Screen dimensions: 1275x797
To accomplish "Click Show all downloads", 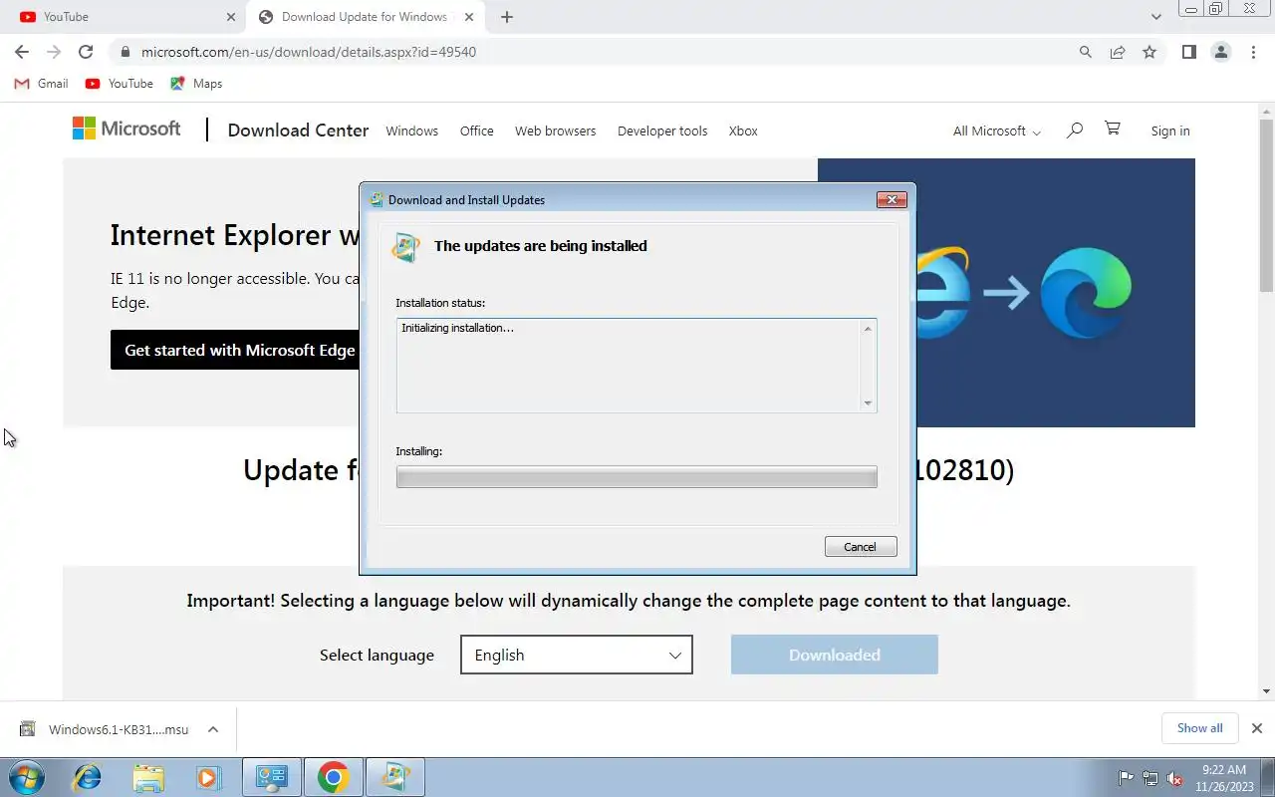I will pyautogui.click(x=1199, y=728).
